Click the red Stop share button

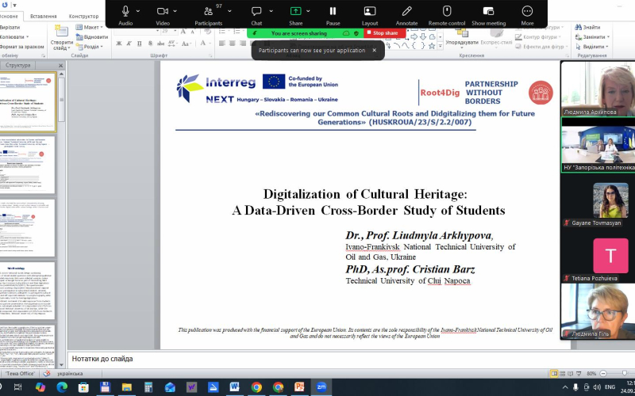click(385, 33)
